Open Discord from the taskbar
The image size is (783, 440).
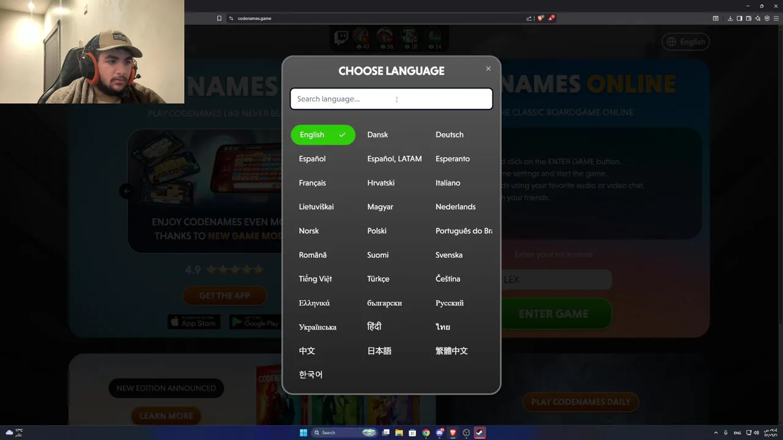click(440, 433)
